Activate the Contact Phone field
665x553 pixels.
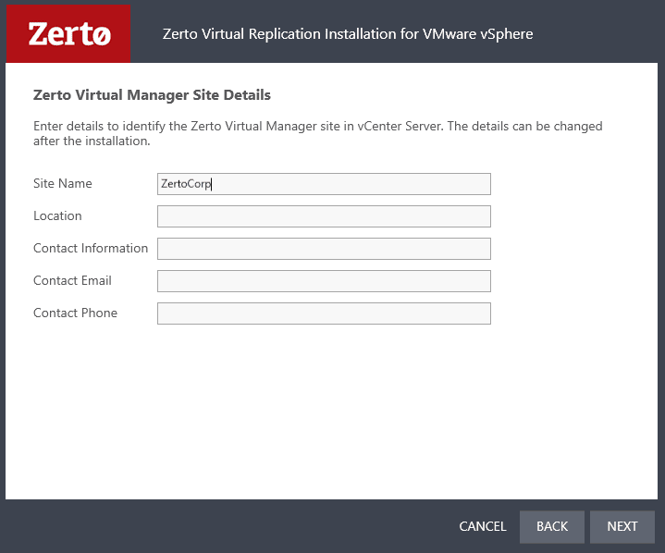coord(324,313)
